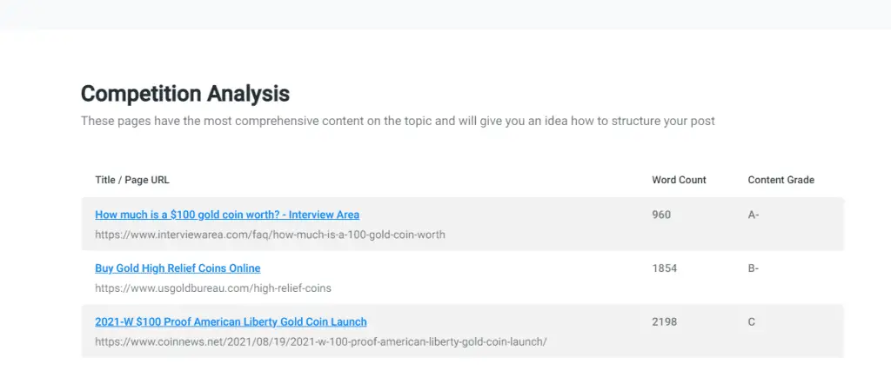Click the "Title / Page URL" column header
The width and height of the screenshot is (891, 377).
(x=132, y=180)
